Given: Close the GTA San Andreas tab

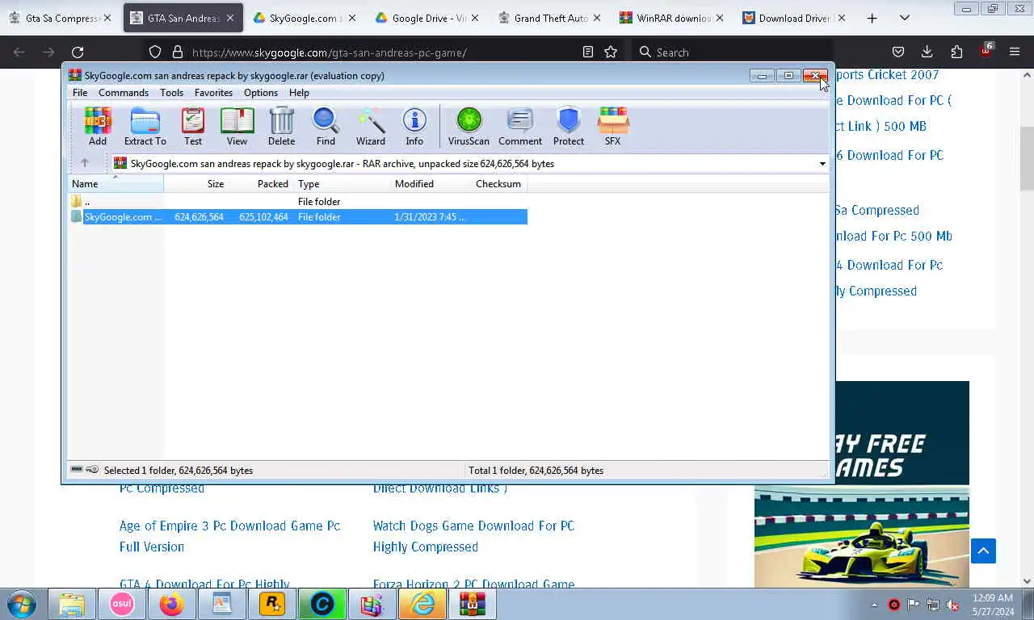Looking at the screenshot, I should pyautogui.click(x=230, y=18).
